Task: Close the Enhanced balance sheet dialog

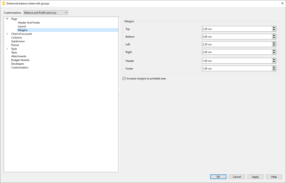Action: (282, 3)
